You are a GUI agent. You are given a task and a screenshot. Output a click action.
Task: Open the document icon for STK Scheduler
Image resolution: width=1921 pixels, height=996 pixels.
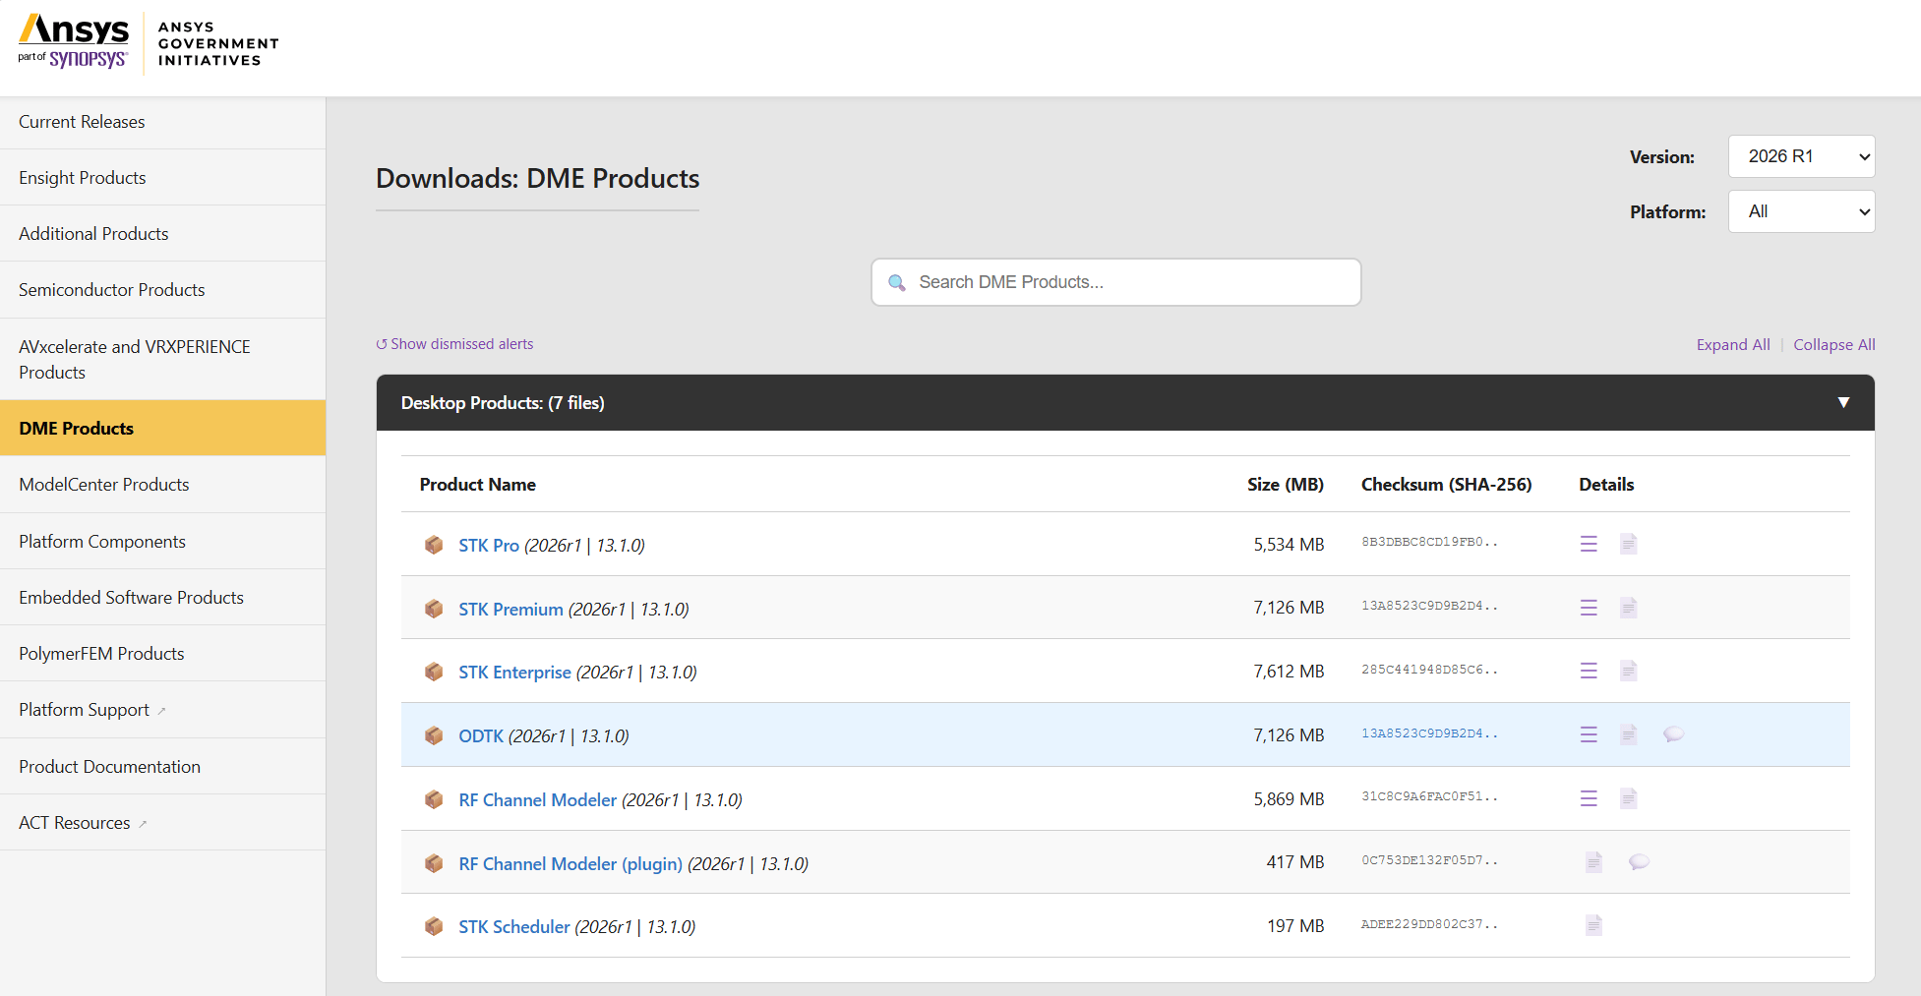pyautogui.click(x=1594, y=925)
